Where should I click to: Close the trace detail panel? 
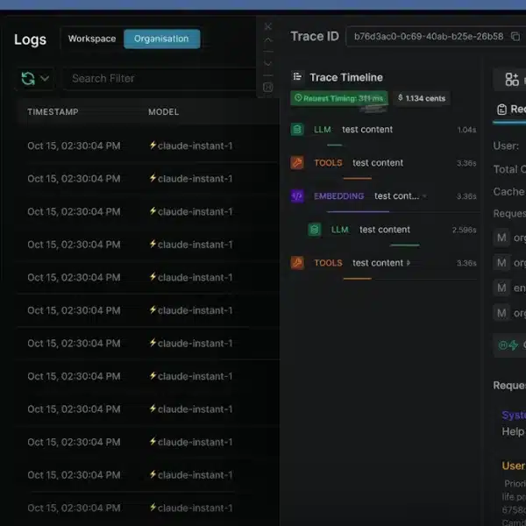click(268, 26)
